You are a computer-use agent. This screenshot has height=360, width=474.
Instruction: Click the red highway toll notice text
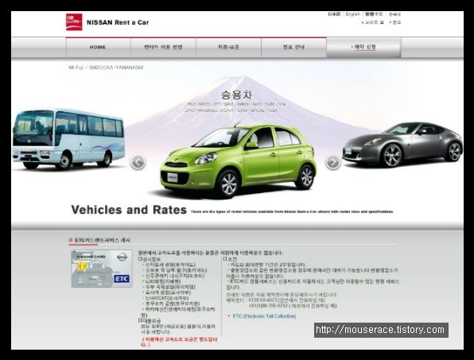click(x=180, y=342)
